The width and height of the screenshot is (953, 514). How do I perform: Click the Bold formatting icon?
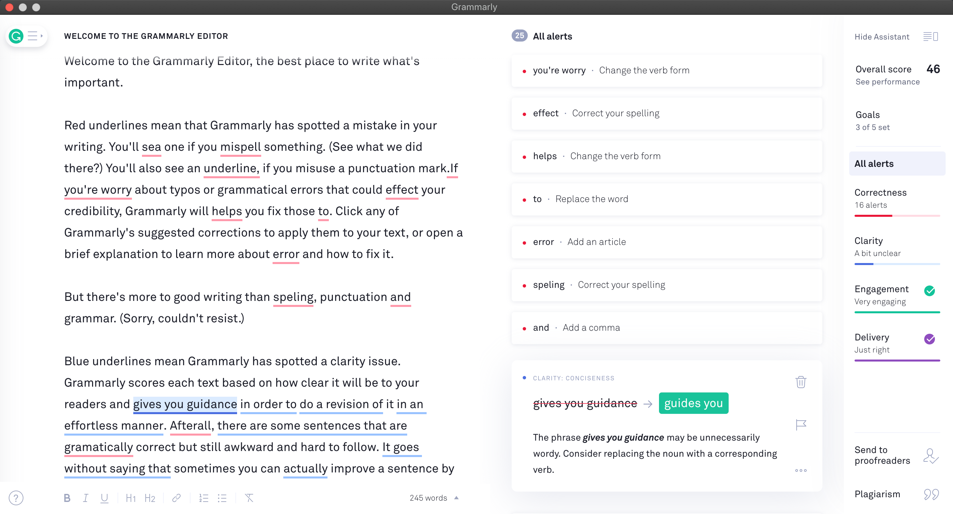(x=68, y=498)
